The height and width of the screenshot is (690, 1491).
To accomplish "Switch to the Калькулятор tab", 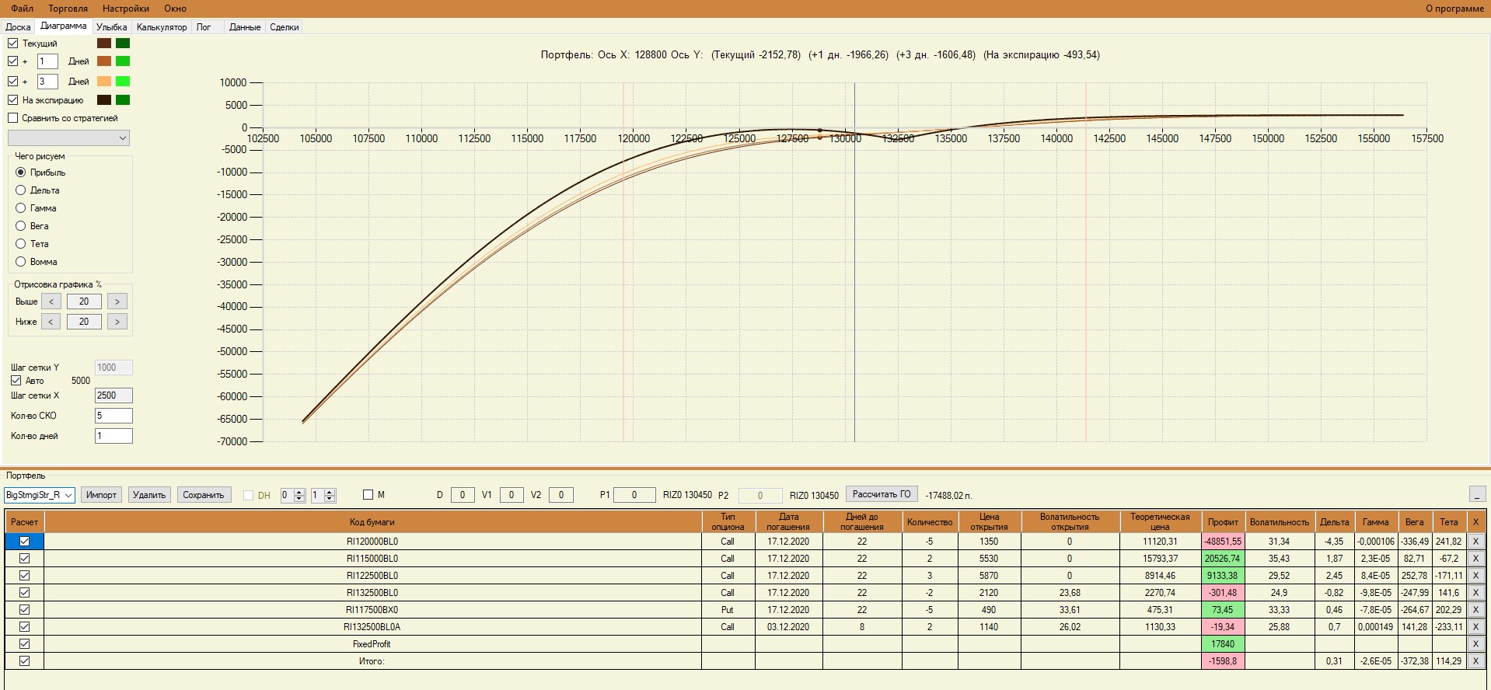I will pyautogui.click(x=162, y=27).
